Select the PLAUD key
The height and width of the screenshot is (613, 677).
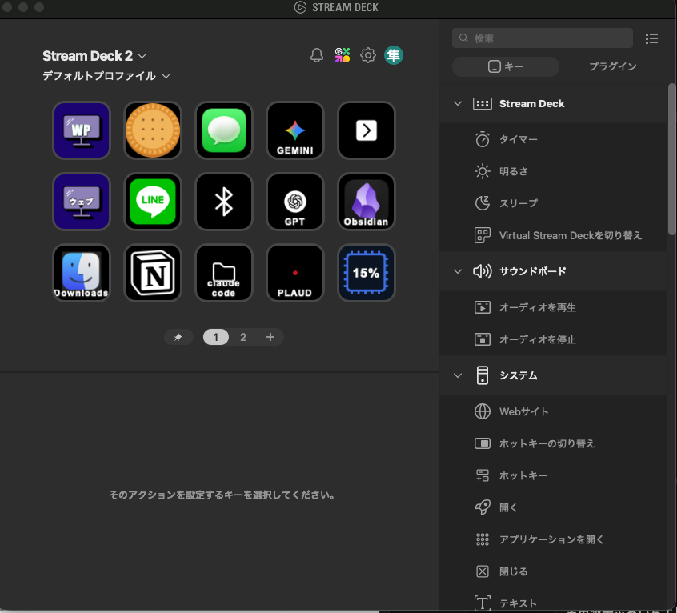(x=295, y=273)
